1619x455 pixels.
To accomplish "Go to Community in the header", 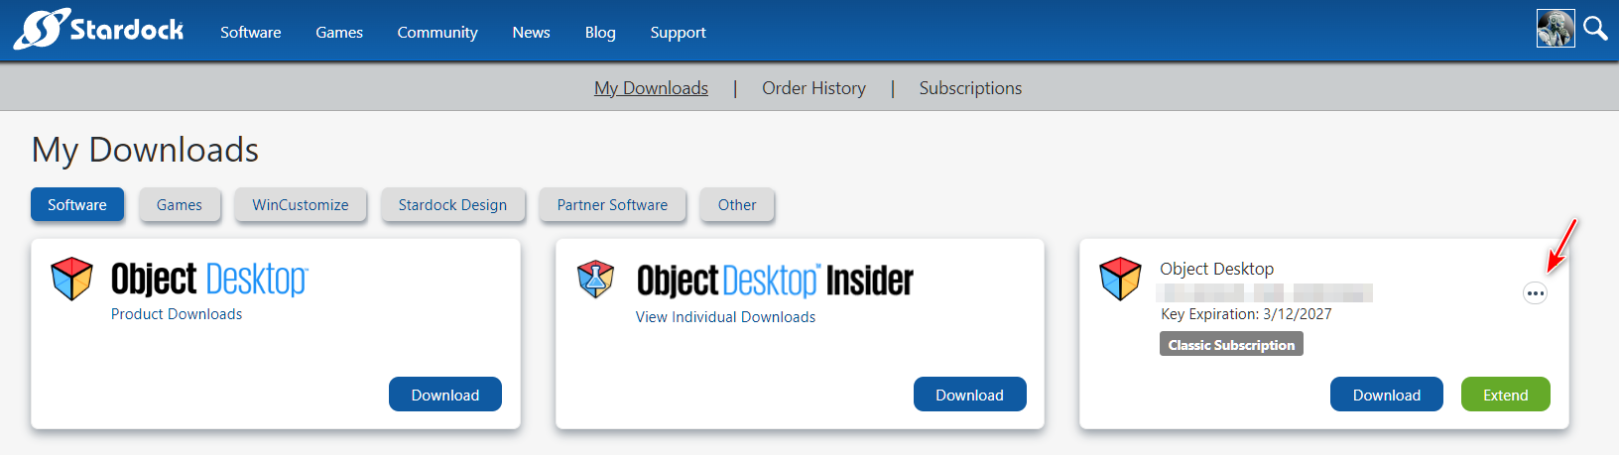I will (437, 33).
